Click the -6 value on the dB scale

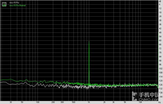(160, 4)
